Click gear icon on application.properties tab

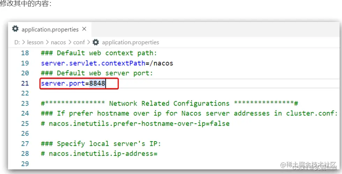[15, 29]
